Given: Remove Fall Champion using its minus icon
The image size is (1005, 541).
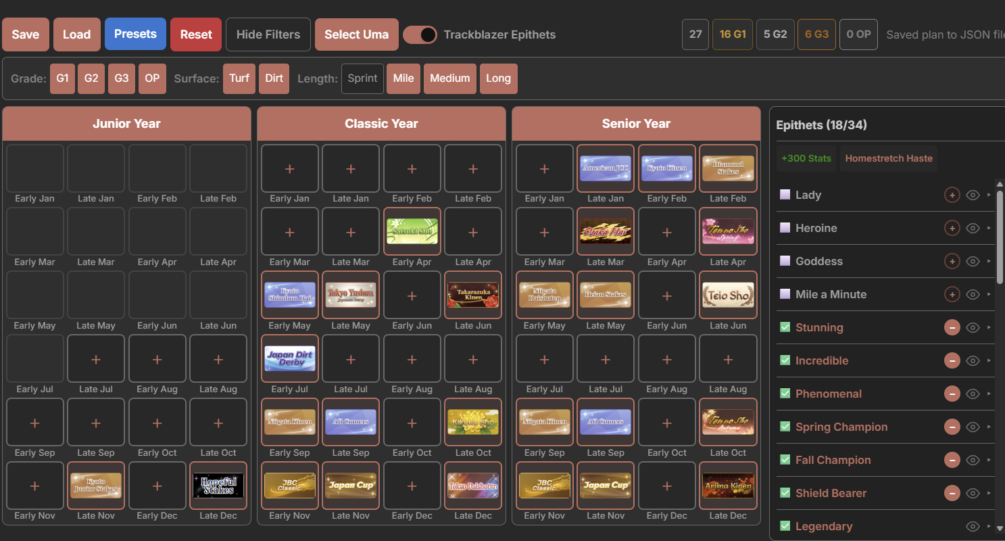Looking at the screenshot, I should tap(952, 461).
